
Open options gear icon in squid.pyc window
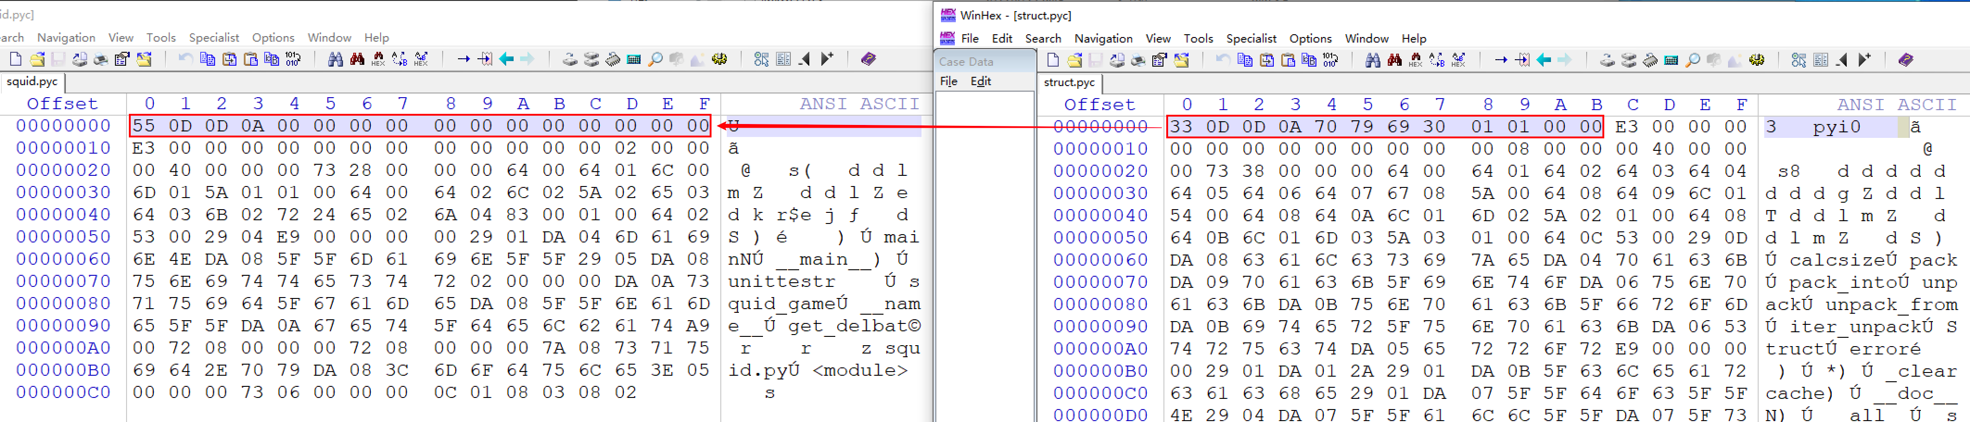pos(720,59)
